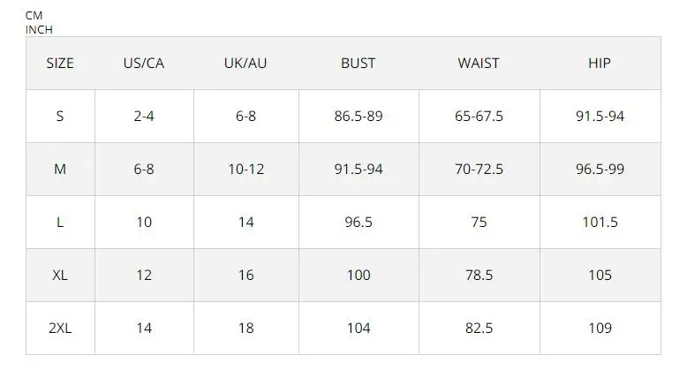The height and width of the screenshot is (370, 687).
Task: Click the UK/AU column header
Action: (245, 63)
